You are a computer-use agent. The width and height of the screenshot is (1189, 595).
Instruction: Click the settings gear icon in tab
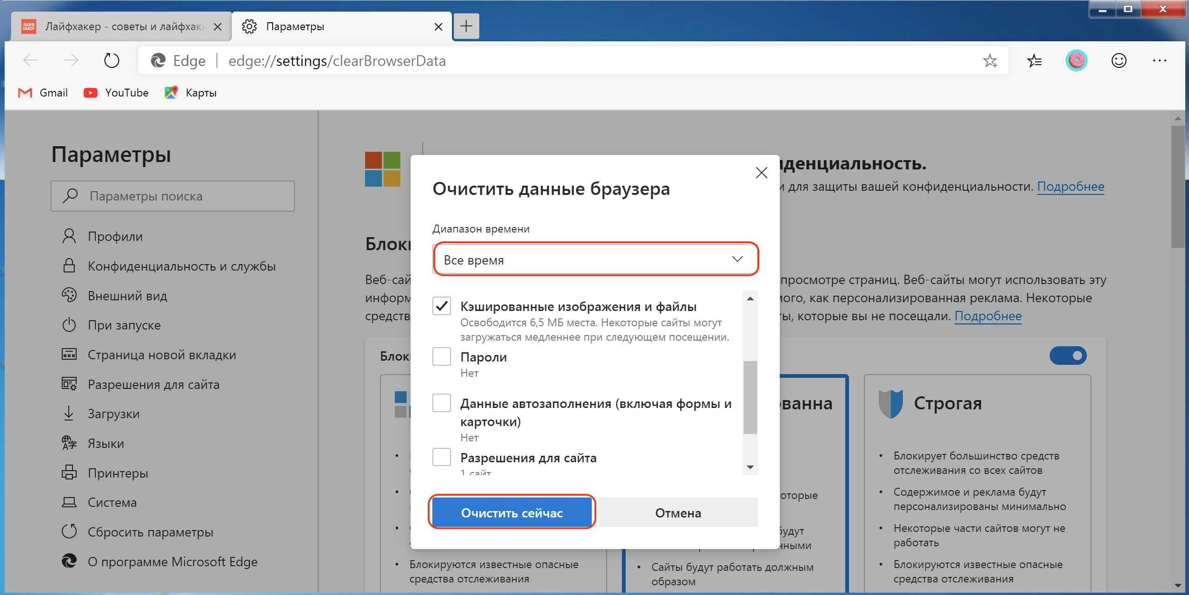[x=250, y=26]
